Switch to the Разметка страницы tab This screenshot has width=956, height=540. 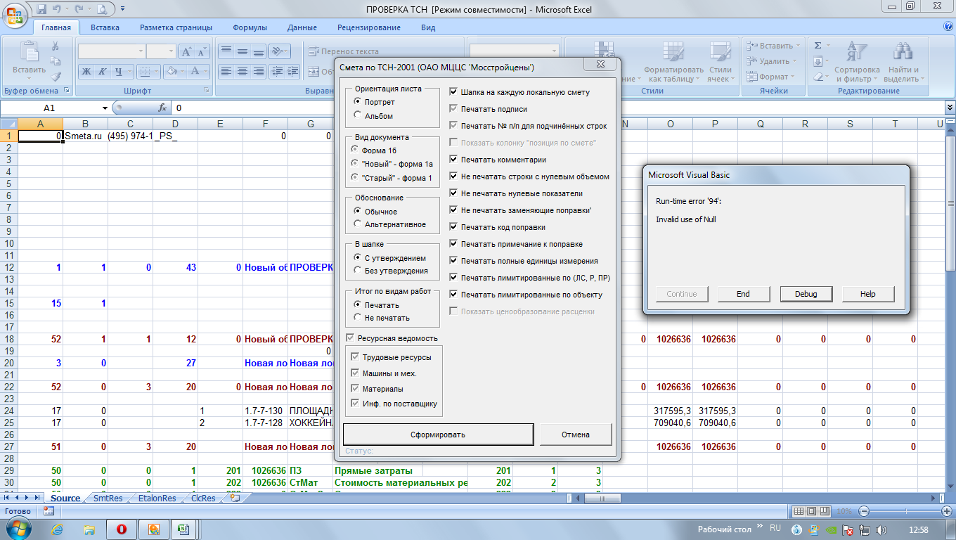(176, 27)
